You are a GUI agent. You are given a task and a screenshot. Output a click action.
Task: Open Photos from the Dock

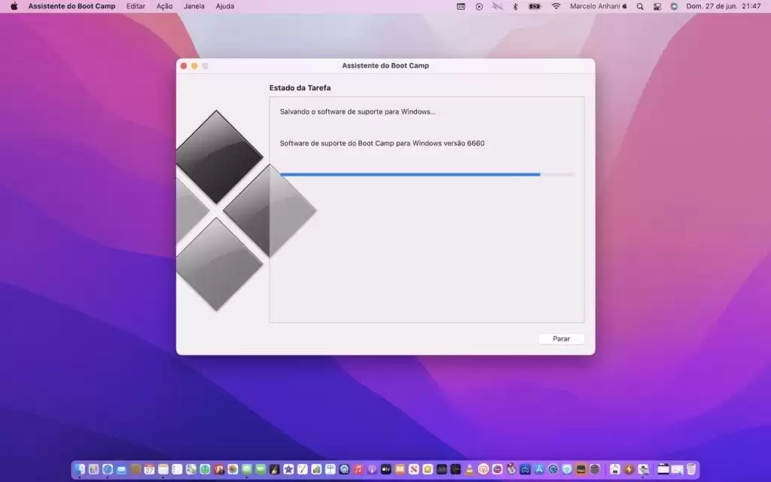[233, 469]
